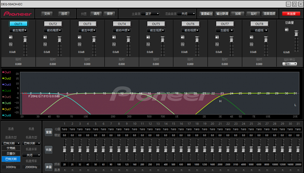The width and height of the screenshot is (304, 173).
Task: Select the OUT6 channel tab
Action: tap(190, 24)
